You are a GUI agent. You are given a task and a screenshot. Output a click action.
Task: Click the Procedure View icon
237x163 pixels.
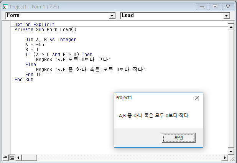click(x=5, y=158)
